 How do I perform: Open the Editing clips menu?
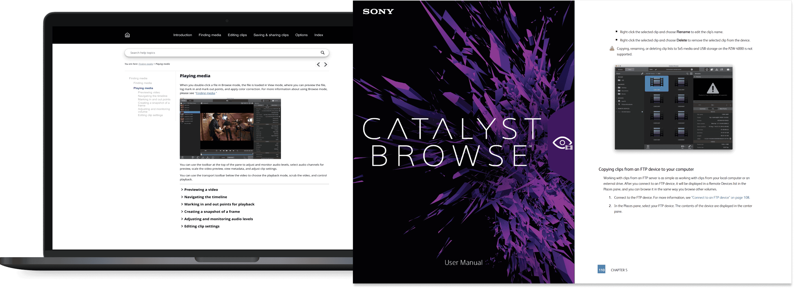point(237,35)
